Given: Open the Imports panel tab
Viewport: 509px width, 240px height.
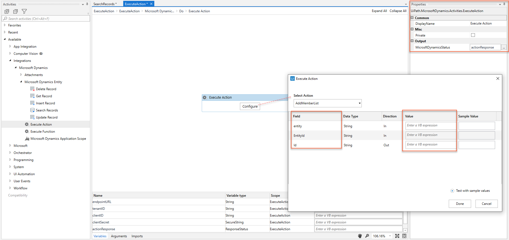Looking at the screenshot, I should coord(137,236).
